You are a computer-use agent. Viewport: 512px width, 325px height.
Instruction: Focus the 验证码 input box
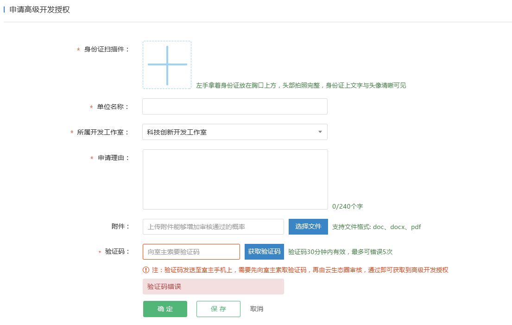(x=191, y=252)
